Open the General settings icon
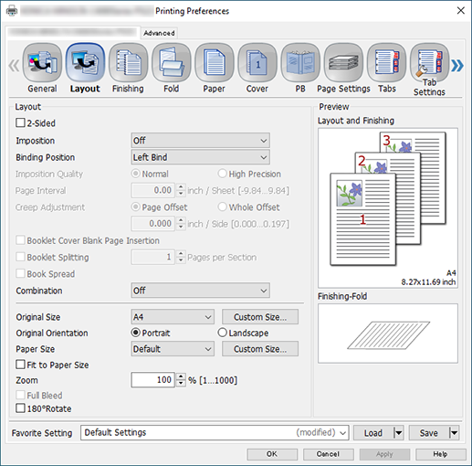The height and width of the screenshot is (466, 472). [x=42, y=63]
